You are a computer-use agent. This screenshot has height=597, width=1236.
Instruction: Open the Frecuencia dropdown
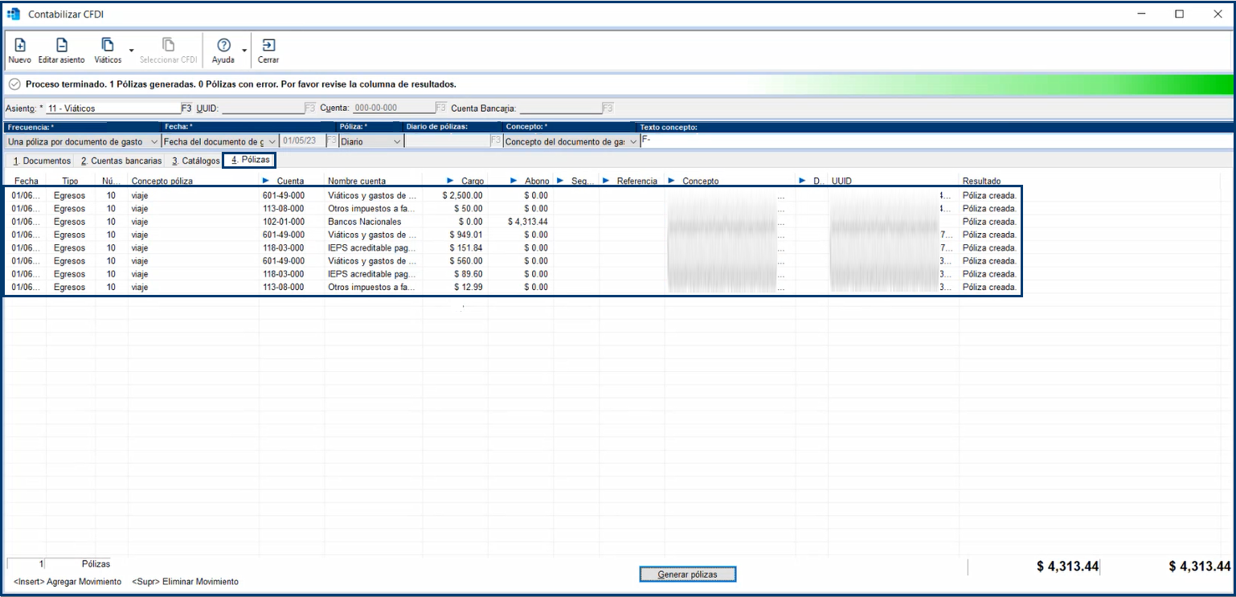pyautogui.click(x=153, y=141)
